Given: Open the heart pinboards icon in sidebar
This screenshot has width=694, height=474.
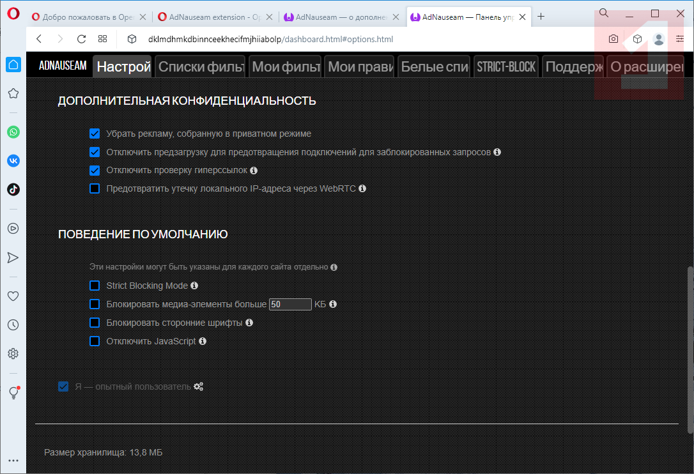Looking at the screenshot, I should [x=13, y=296].
